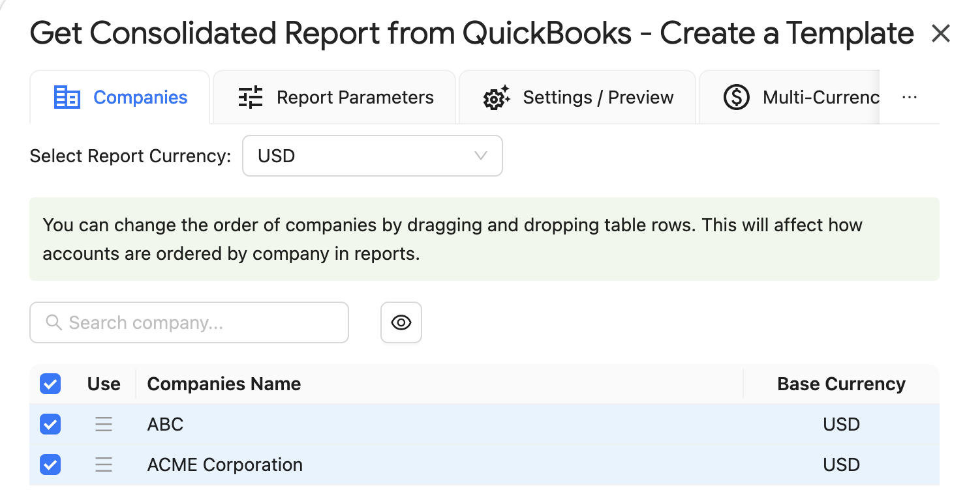The image size is (967, 499).
Task: Open the Multi-Currency tab
Action: point(790,98)
